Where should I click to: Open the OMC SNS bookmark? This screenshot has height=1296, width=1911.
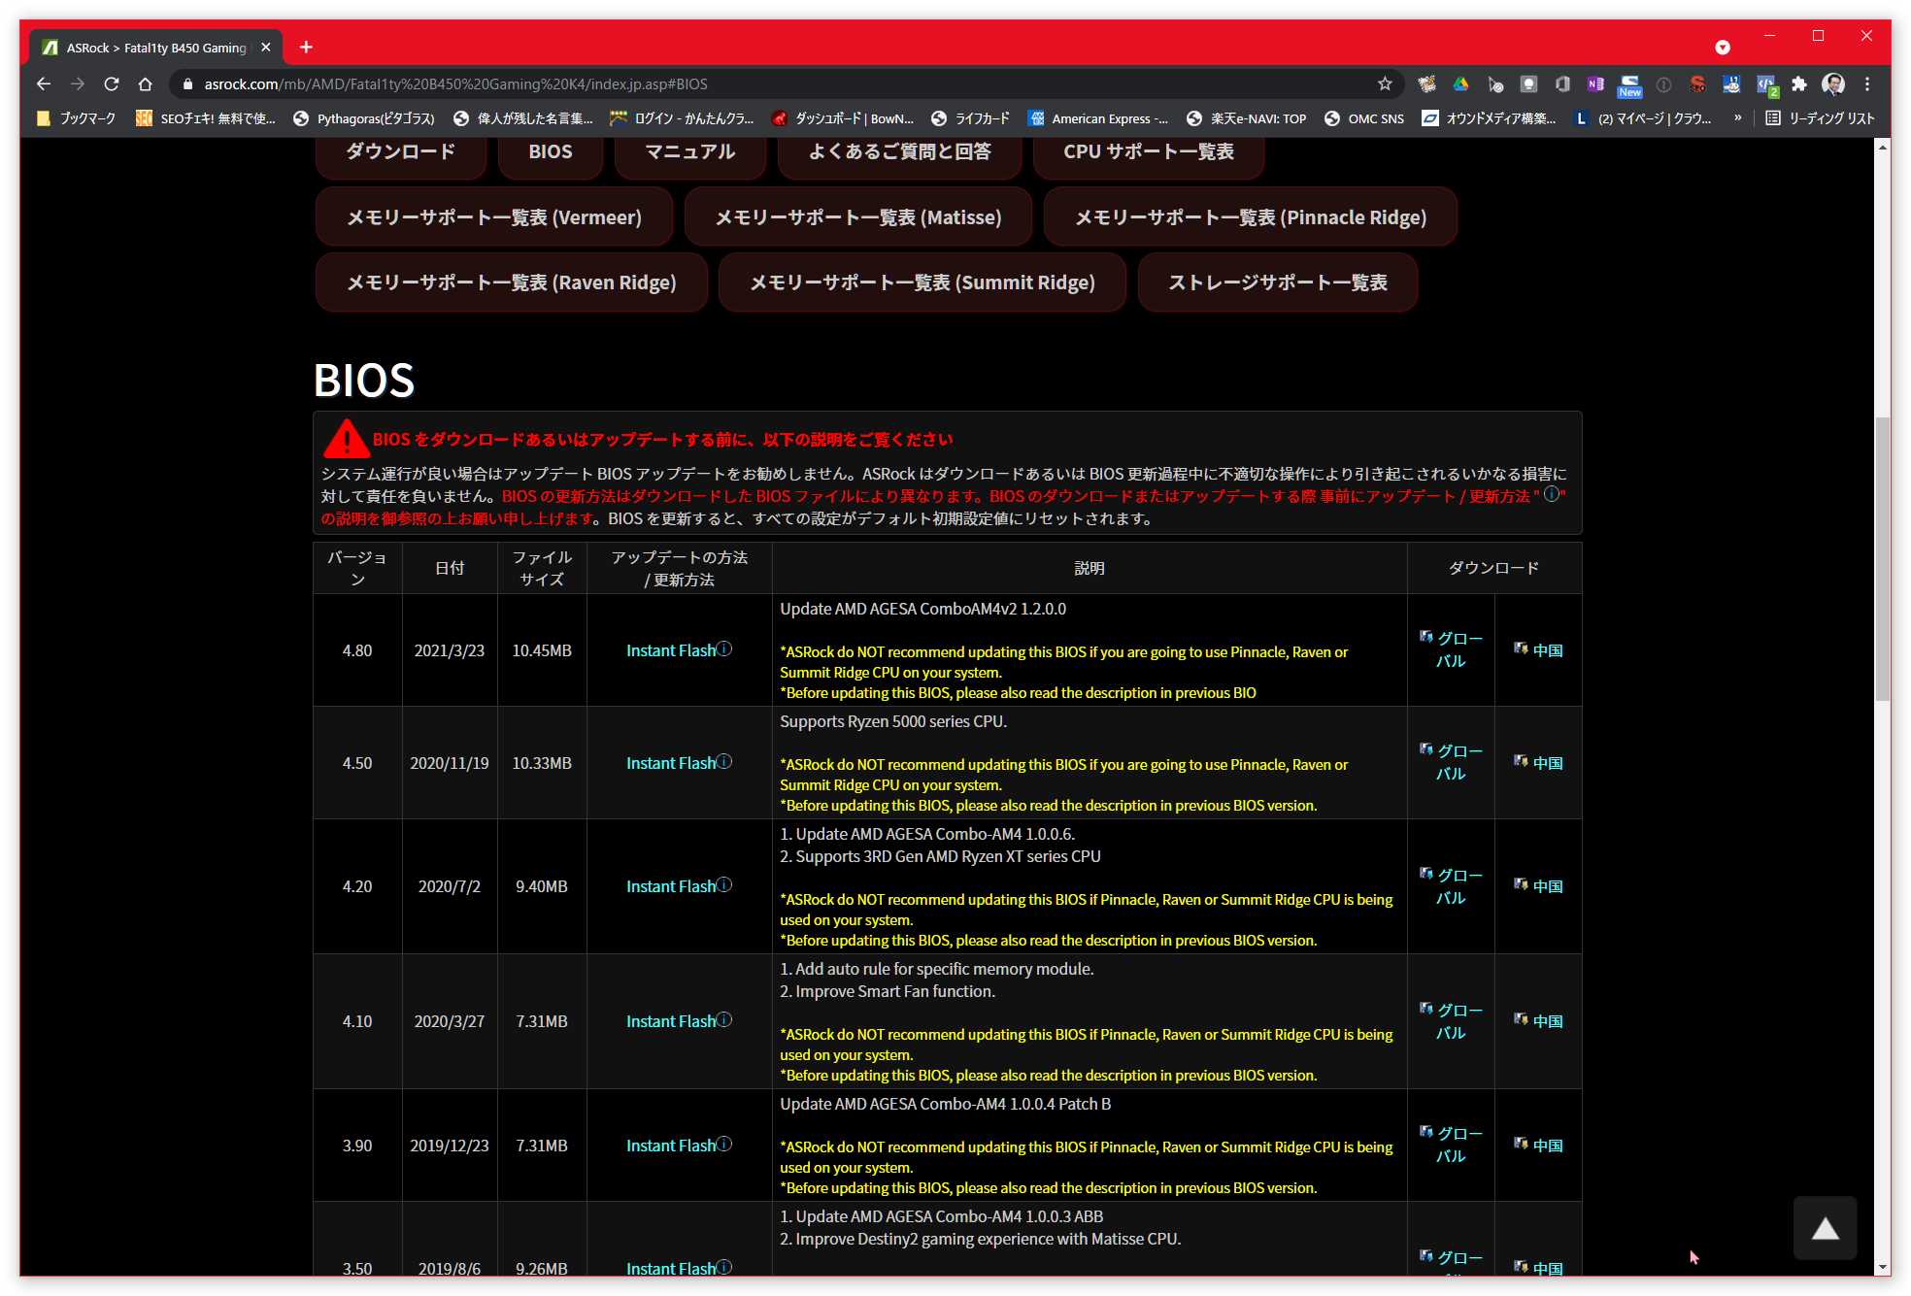pos(1364,117)
